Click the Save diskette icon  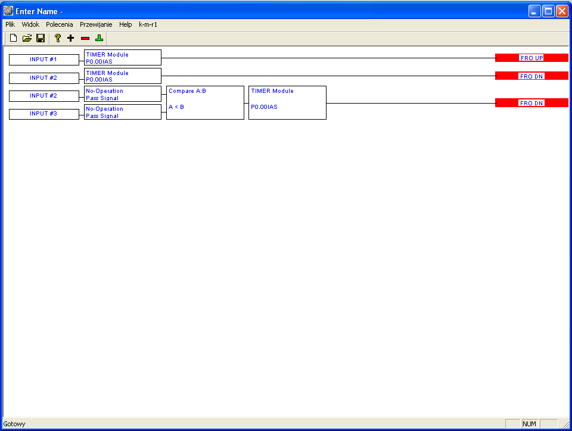tap(41, 38)
